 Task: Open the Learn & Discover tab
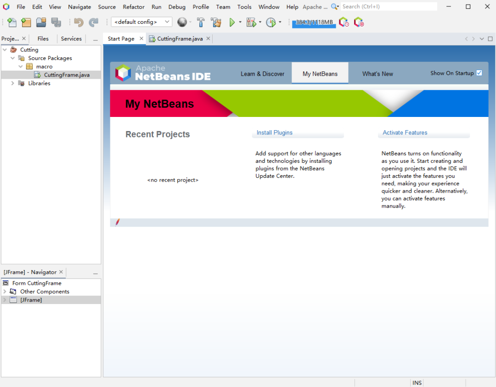262,74
